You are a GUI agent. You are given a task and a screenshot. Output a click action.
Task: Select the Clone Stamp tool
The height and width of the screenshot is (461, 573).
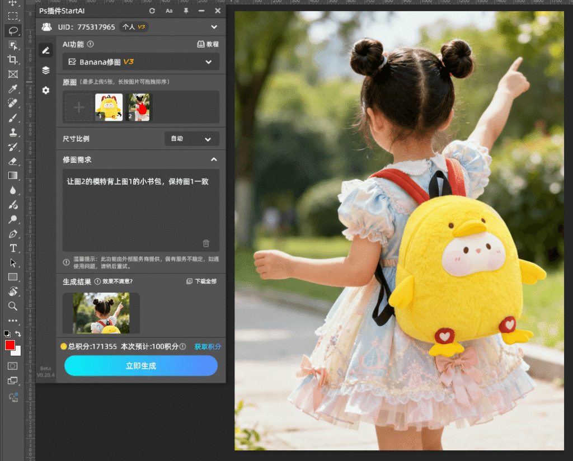click(x=13, y=133)
